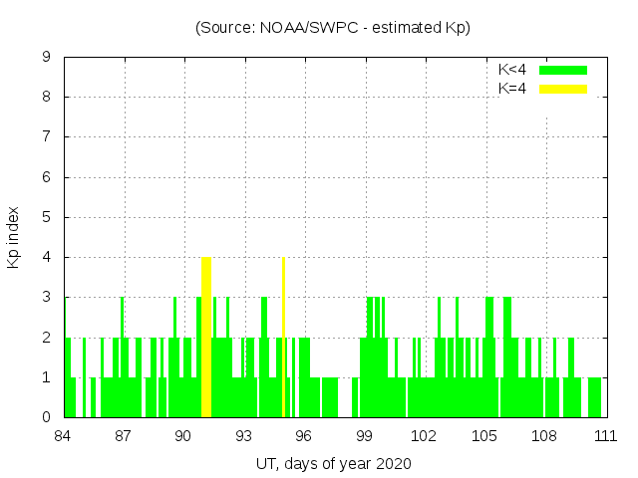This screenshot has height=478, width=638.
Task: Click x-axis tick label 90
Action: point(183,436)
